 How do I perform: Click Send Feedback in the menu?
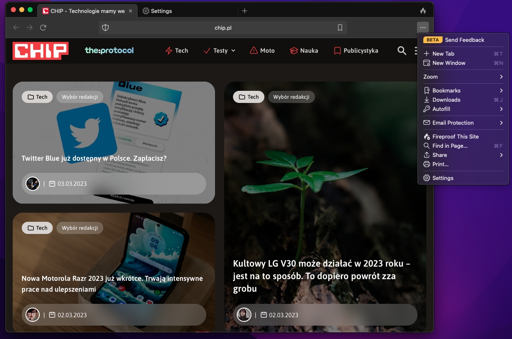click(464, 40)
